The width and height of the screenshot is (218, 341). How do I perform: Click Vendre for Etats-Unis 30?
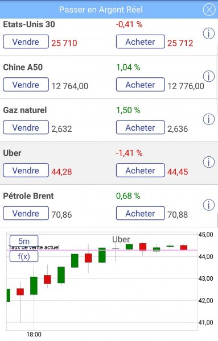(x=26, y=41)
